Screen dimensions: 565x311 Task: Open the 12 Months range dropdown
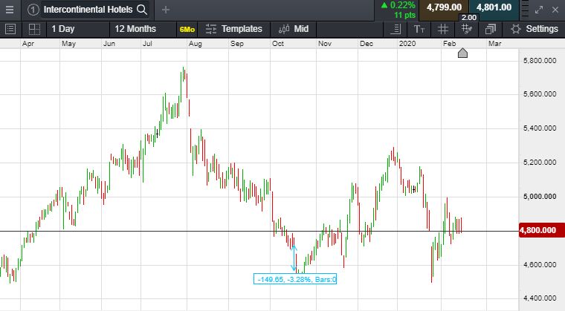pos(143,29)
